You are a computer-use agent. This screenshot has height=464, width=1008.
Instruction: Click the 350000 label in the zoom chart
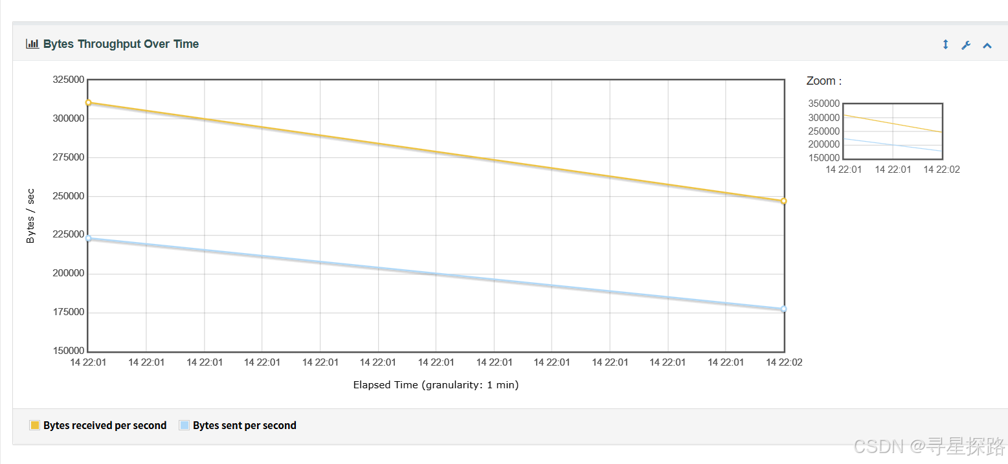(x=823, y=104)
